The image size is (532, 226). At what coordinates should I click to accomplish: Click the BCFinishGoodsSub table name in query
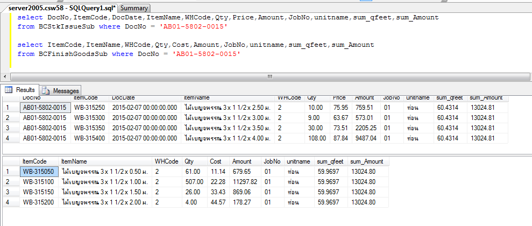[x=73, y=54]
